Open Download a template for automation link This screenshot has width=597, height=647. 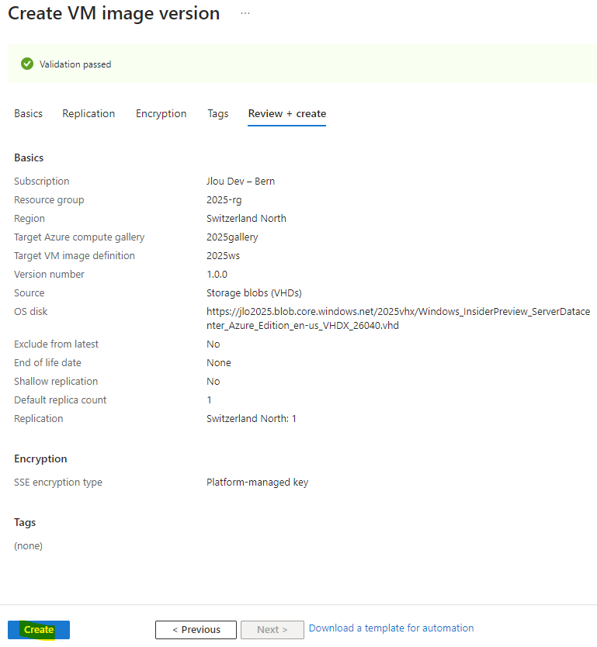click(x=391, y=628)
